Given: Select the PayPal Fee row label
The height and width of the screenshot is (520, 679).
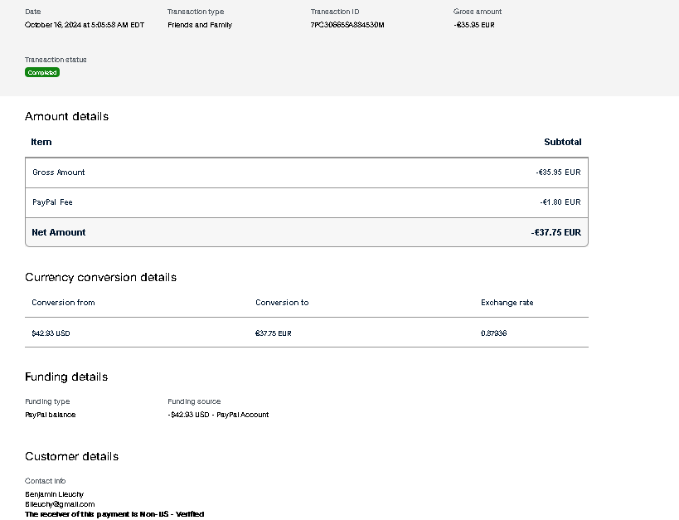Looking at the screenshot, I should point(52,202).
